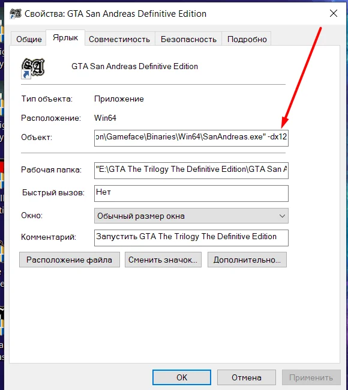
Task: Confirm with the OK button
Action: pos(182,377)
